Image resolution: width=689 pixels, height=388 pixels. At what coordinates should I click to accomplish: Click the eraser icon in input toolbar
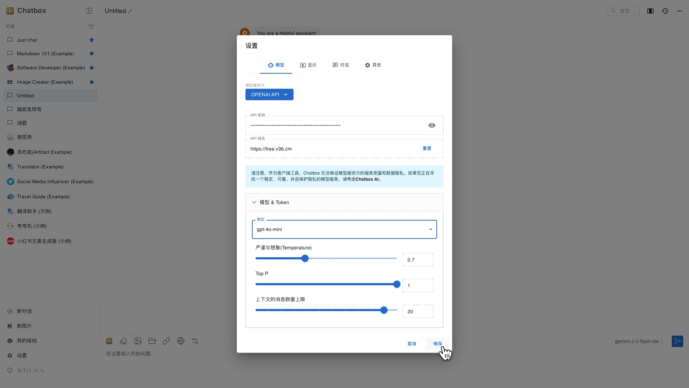[x=123, y=341]
